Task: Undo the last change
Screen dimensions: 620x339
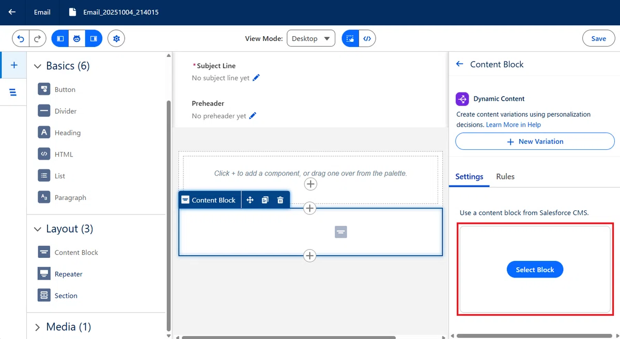Action: [x=21, y=38]
